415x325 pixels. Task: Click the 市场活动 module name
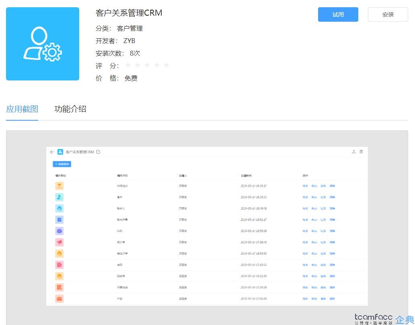tap(122, 186)
